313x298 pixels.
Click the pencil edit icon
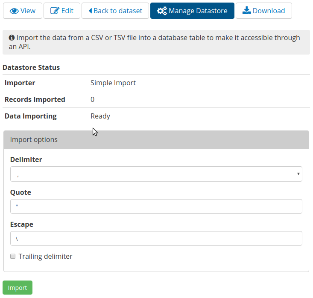click(x=55, y=11)
